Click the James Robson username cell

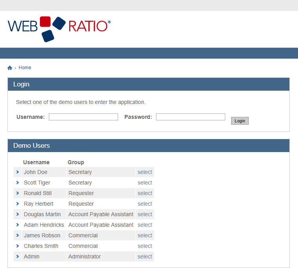pos(44,235)
